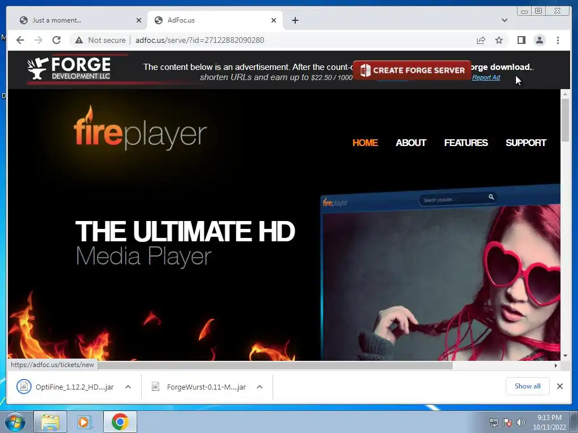
Task: Click the vertical scrollbar up arrow
Action: (x=565, y=94)
